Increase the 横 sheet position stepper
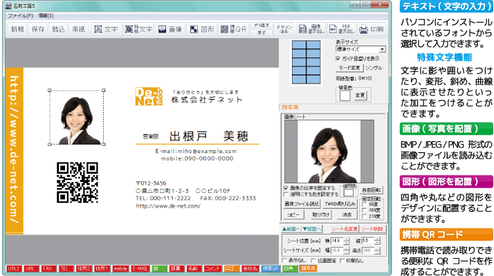 (347, 239)
